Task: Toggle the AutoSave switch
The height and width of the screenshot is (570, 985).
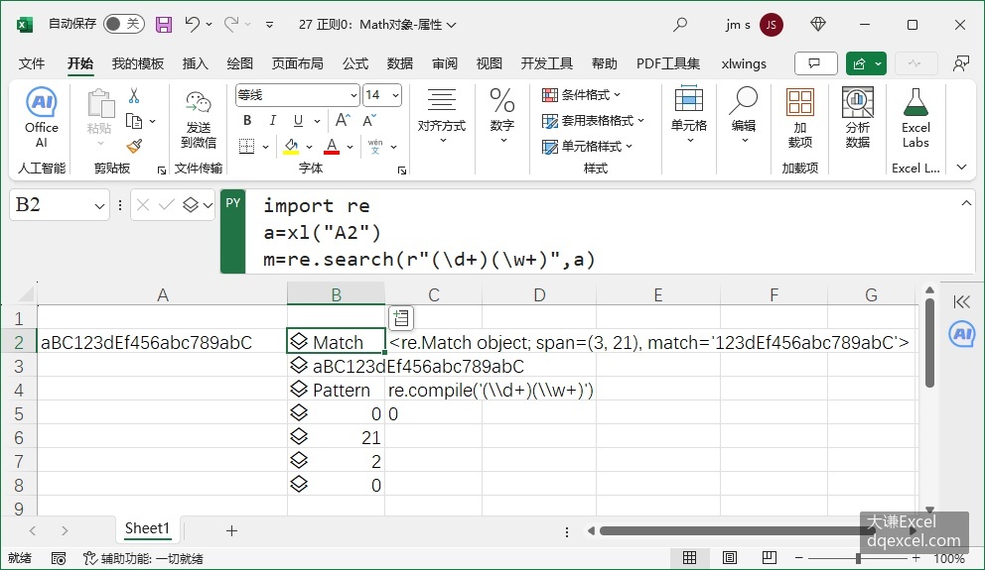Action: 124,24
